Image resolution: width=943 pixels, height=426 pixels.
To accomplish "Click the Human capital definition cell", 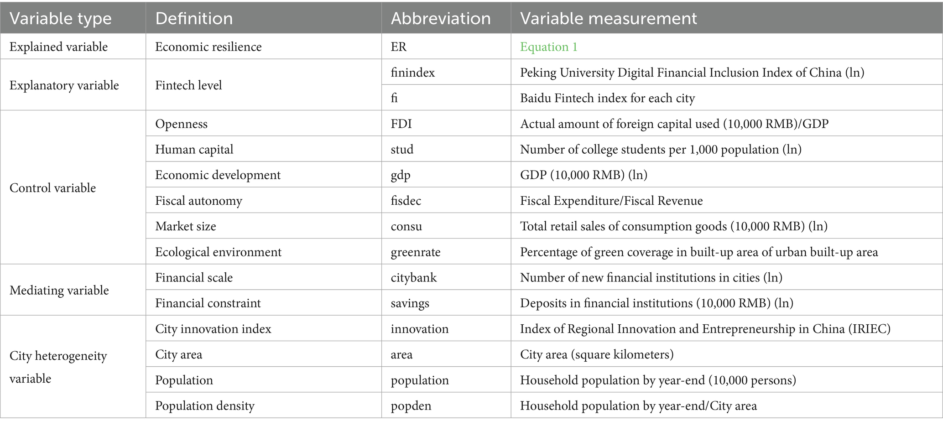I will pyautogui.click(x=194, y=150).
